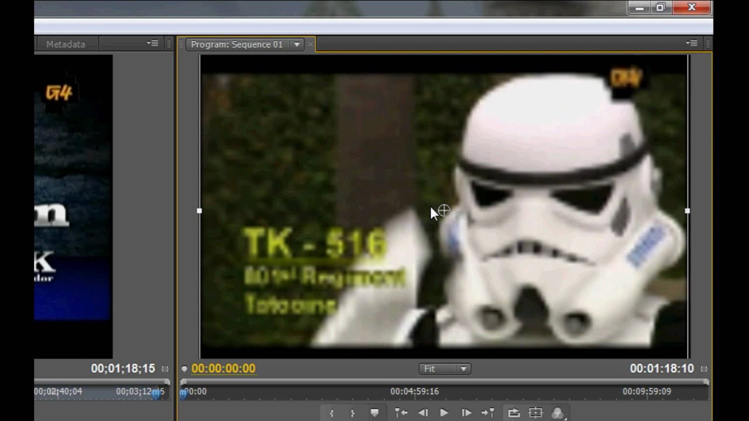Add an unnumbered marker
The height and width of the screenshot is (421, 749).
pyautogui.click(x=374, y=413)
